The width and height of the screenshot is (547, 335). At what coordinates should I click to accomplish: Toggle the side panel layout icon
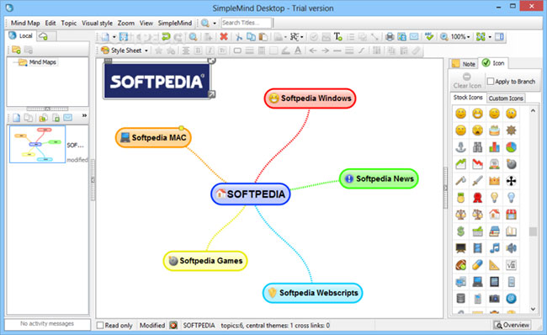pos(499,37)
